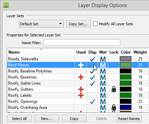This screenshot has height=124, width=149.
Task: Click the red plus icon for Roofs, Labels
Action: coord(81,95)
